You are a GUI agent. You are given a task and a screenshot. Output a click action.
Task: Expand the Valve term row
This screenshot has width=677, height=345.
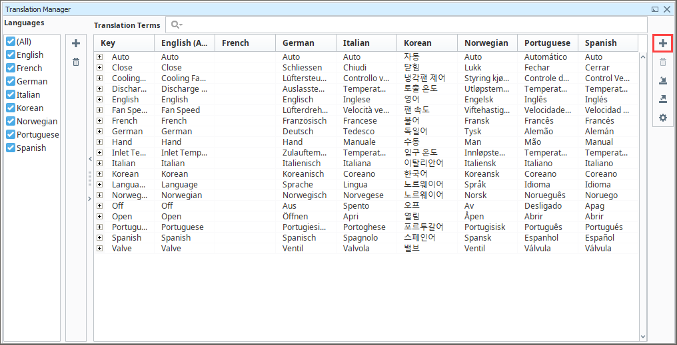pos(100,248)
